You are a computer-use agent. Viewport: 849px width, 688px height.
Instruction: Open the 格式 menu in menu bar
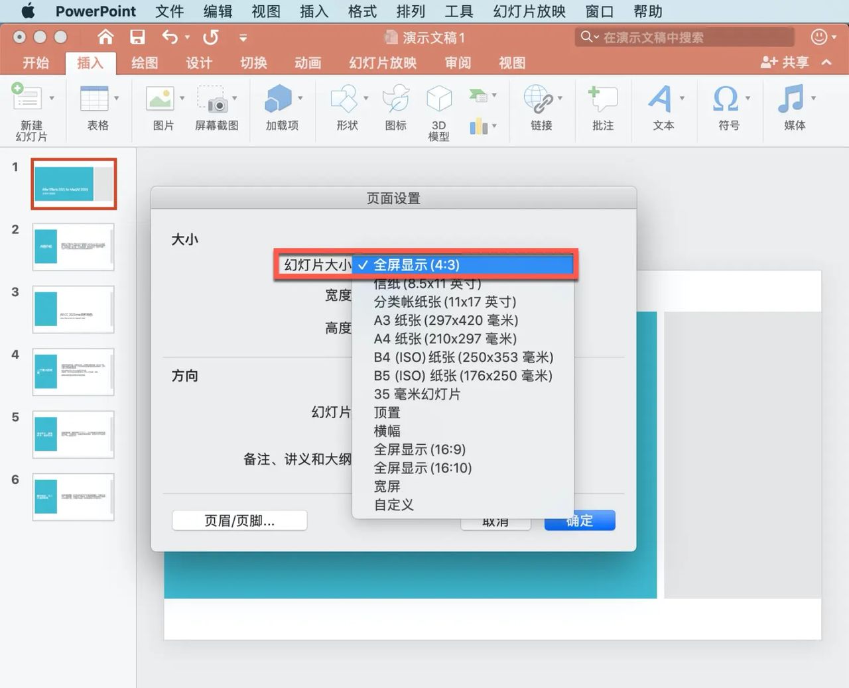click(362, 11)
